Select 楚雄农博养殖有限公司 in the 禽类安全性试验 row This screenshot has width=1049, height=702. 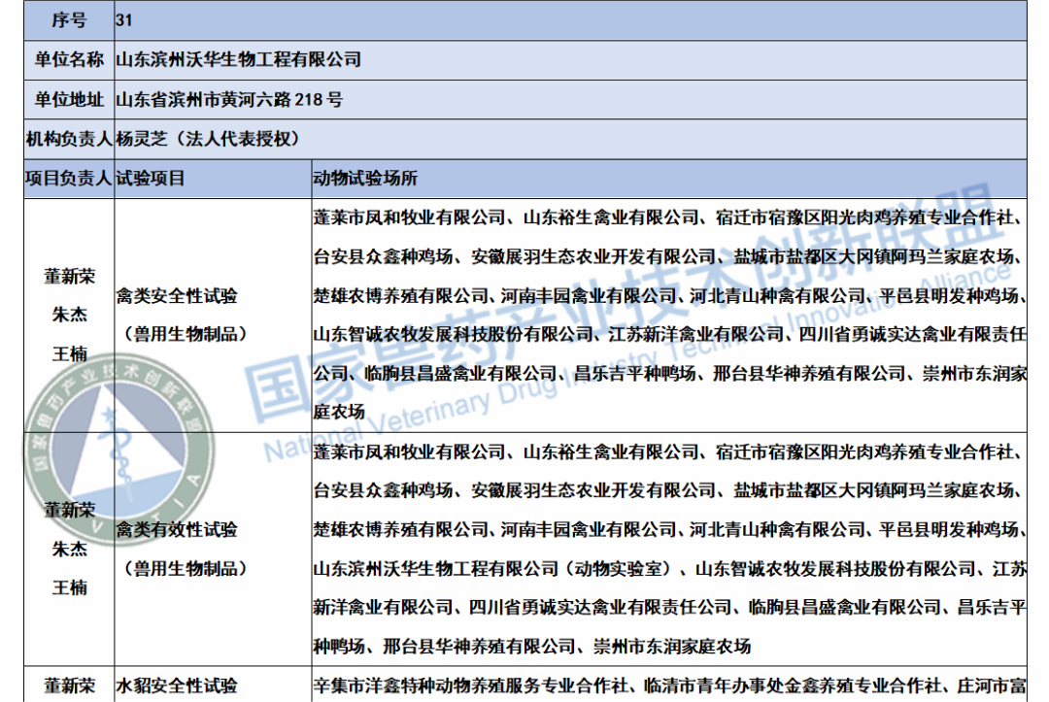pos(400,295)
